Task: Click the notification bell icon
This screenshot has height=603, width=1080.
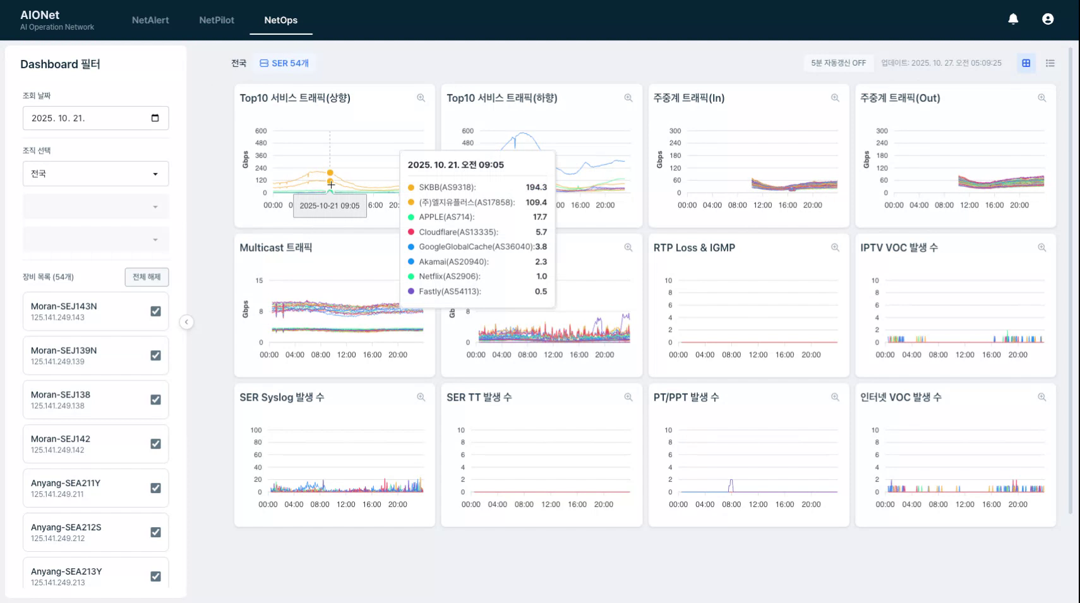Action: point(1013,19)
